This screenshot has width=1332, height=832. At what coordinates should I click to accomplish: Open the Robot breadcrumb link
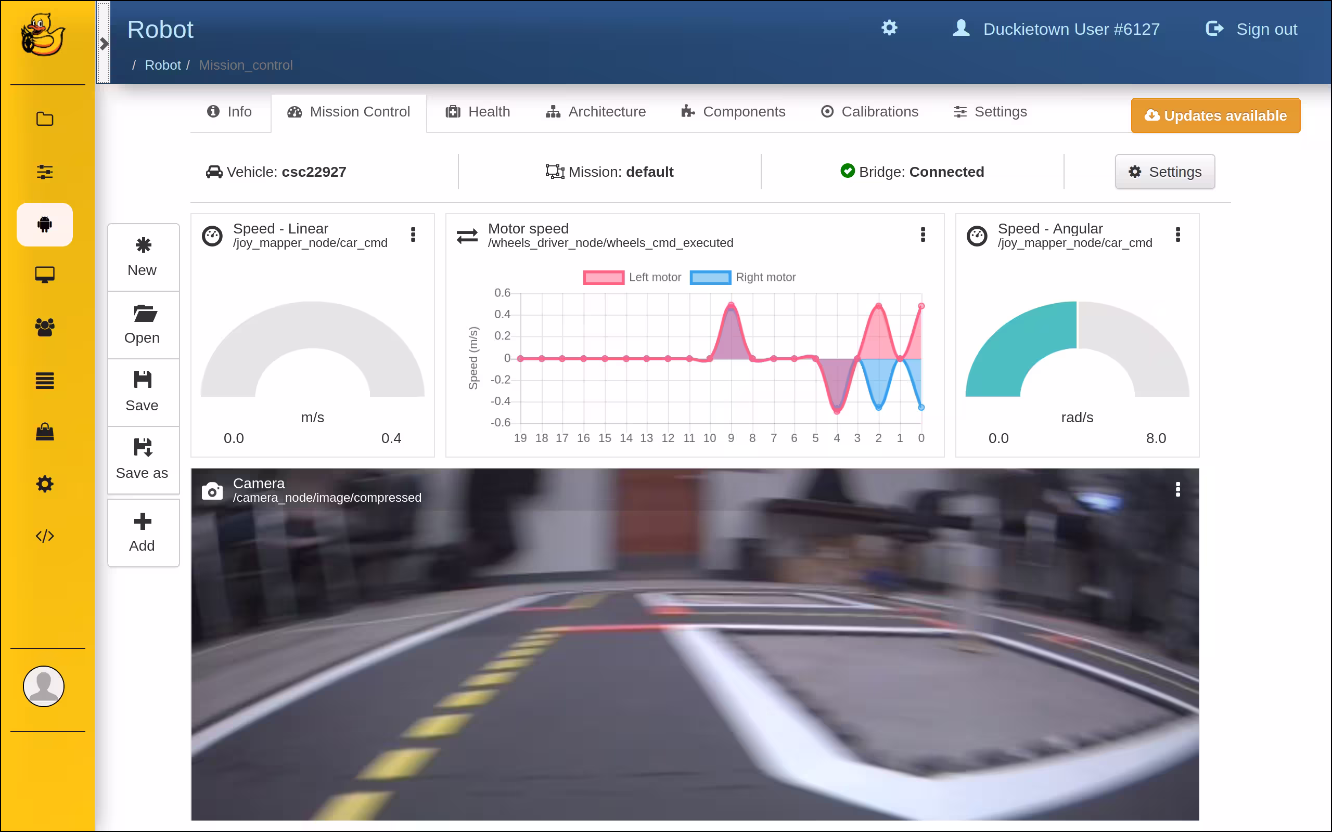pyautogui.click(x=163, y=65)
